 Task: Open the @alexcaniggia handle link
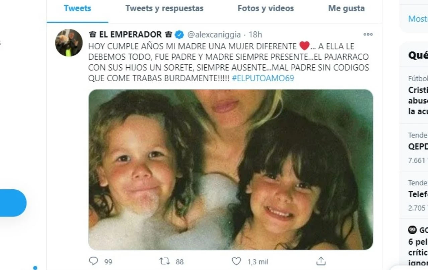[214, 34]
